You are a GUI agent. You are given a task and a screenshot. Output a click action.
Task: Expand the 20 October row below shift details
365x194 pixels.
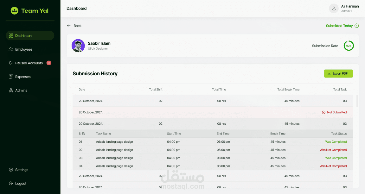212,176
